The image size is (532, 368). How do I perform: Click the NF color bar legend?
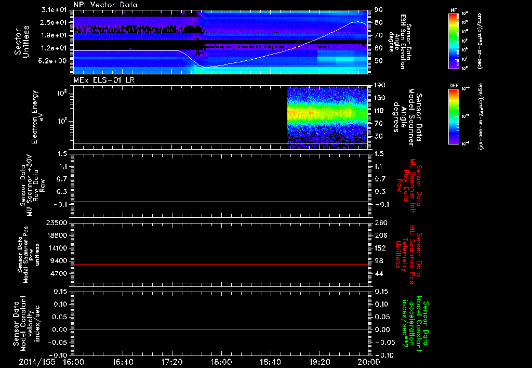point(454,41)
